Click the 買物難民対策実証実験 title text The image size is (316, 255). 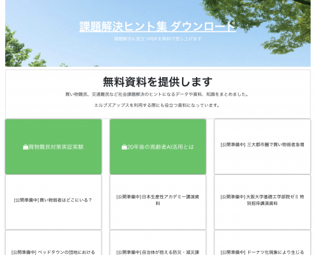point(56,147)
